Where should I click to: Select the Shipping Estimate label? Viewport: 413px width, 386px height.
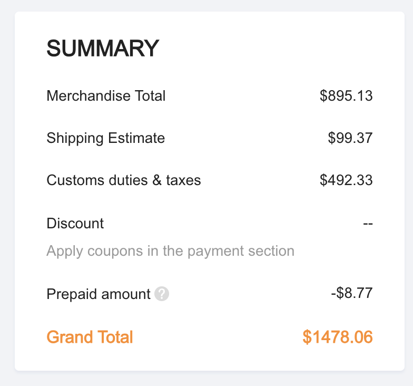105,138
